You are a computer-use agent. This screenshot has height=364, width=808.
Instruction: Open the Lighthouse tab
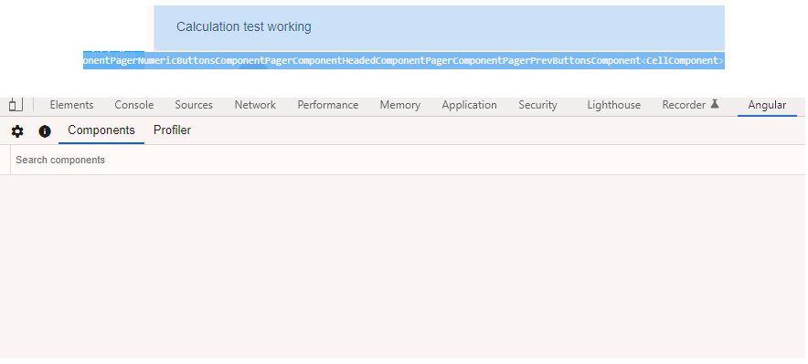(x=613, y=105)
